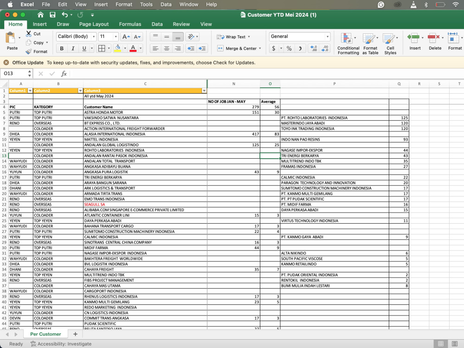Screen dimensions: 464x348
Task: Save the workbook with the floppy icon
Action: click(53, 15)
